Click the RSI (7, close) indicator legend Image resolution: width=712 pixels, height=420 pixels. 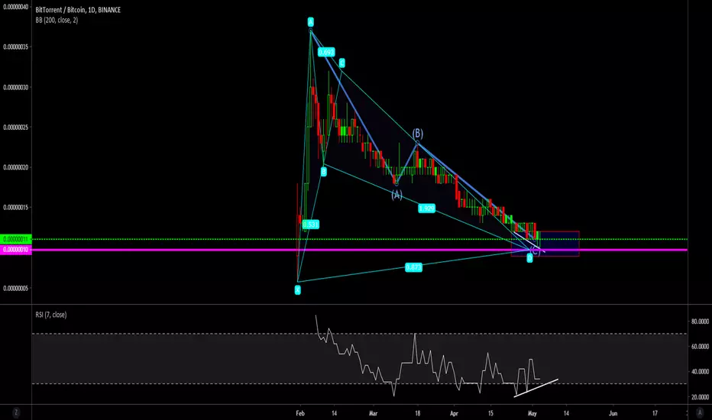point(51,315)
